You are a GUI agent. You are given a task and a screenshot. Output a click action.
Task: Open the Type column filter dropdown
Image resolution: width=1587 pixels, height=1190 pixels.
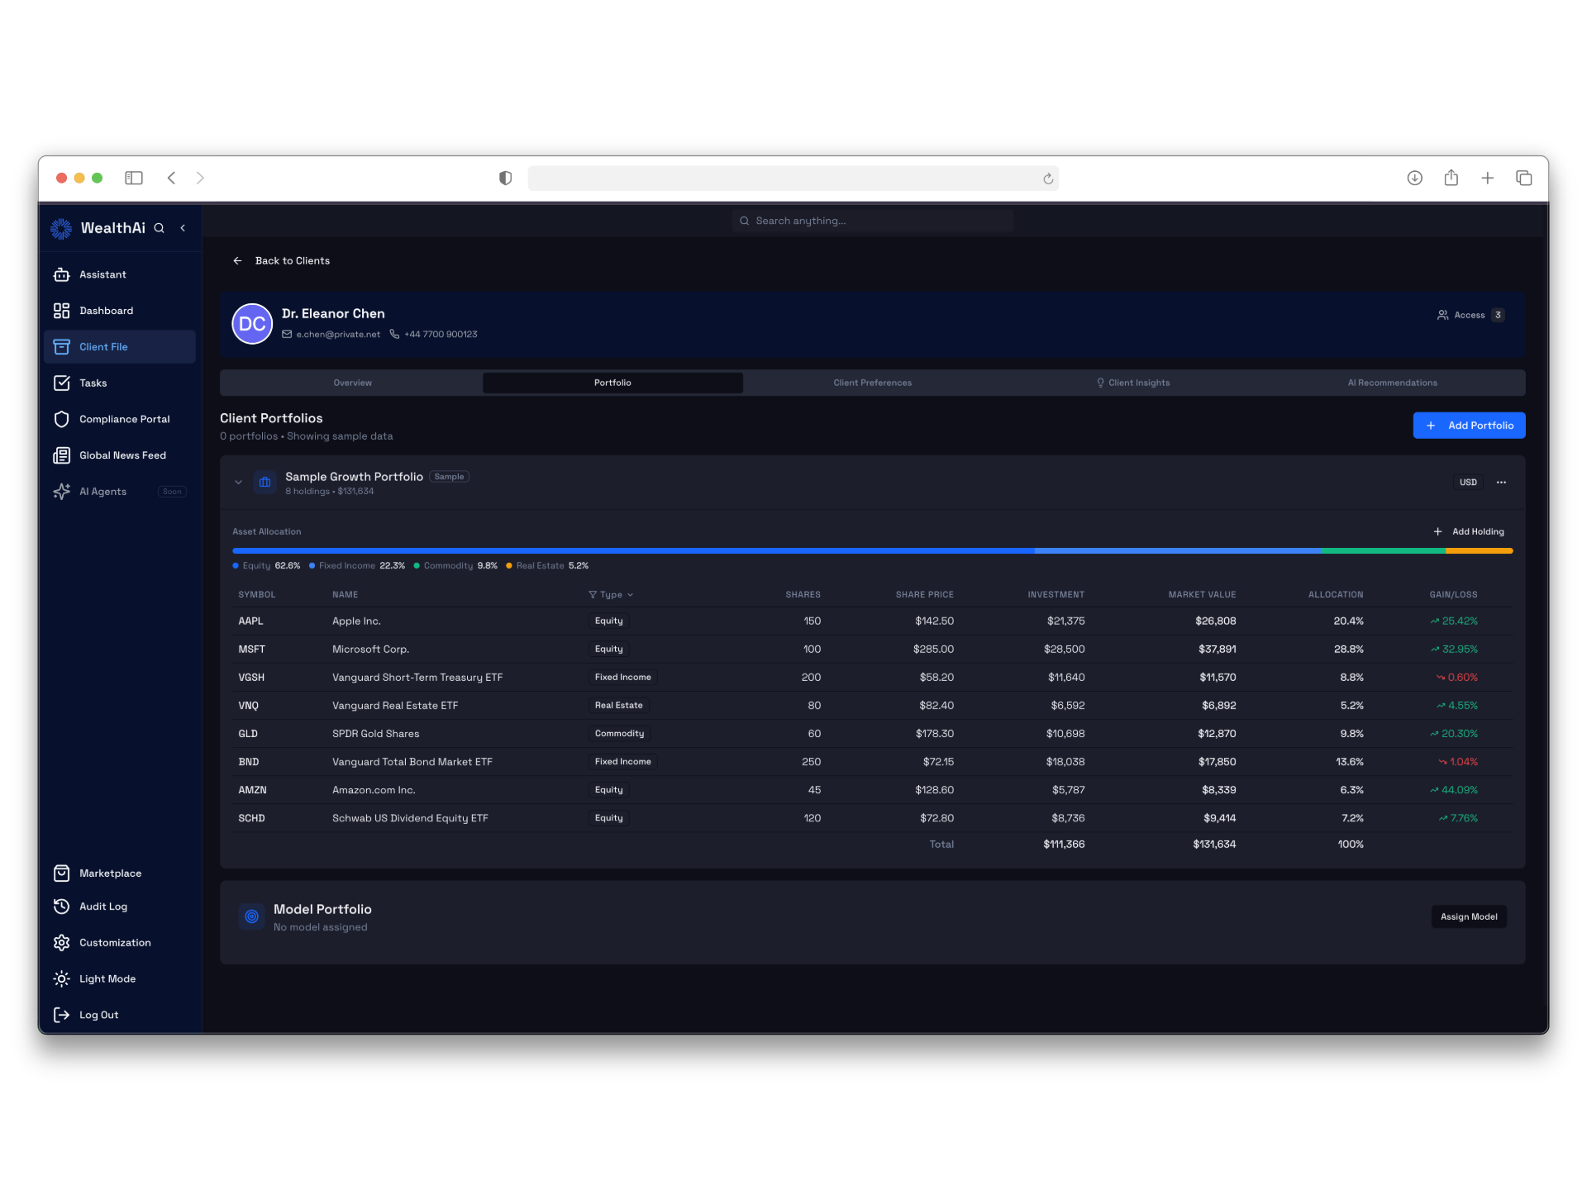coord(611,595)
